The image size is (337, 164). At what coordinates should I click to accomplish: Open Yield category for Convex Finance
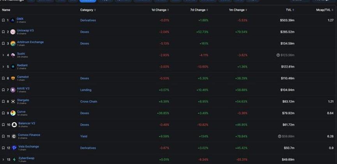point(84,136)
